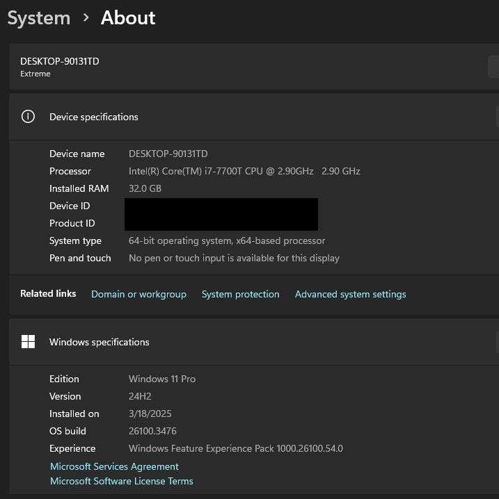The width and height of the screenshot is (499, 499).
Task: Click the Device specifications info icon
Action: 28,117
